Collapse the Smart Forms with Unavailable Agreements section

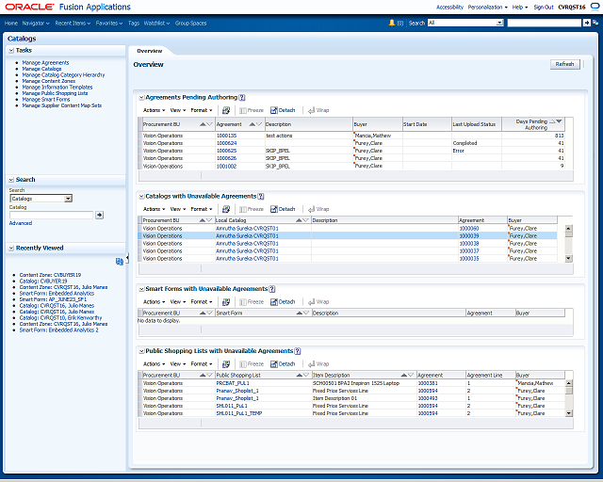[141, 289]
